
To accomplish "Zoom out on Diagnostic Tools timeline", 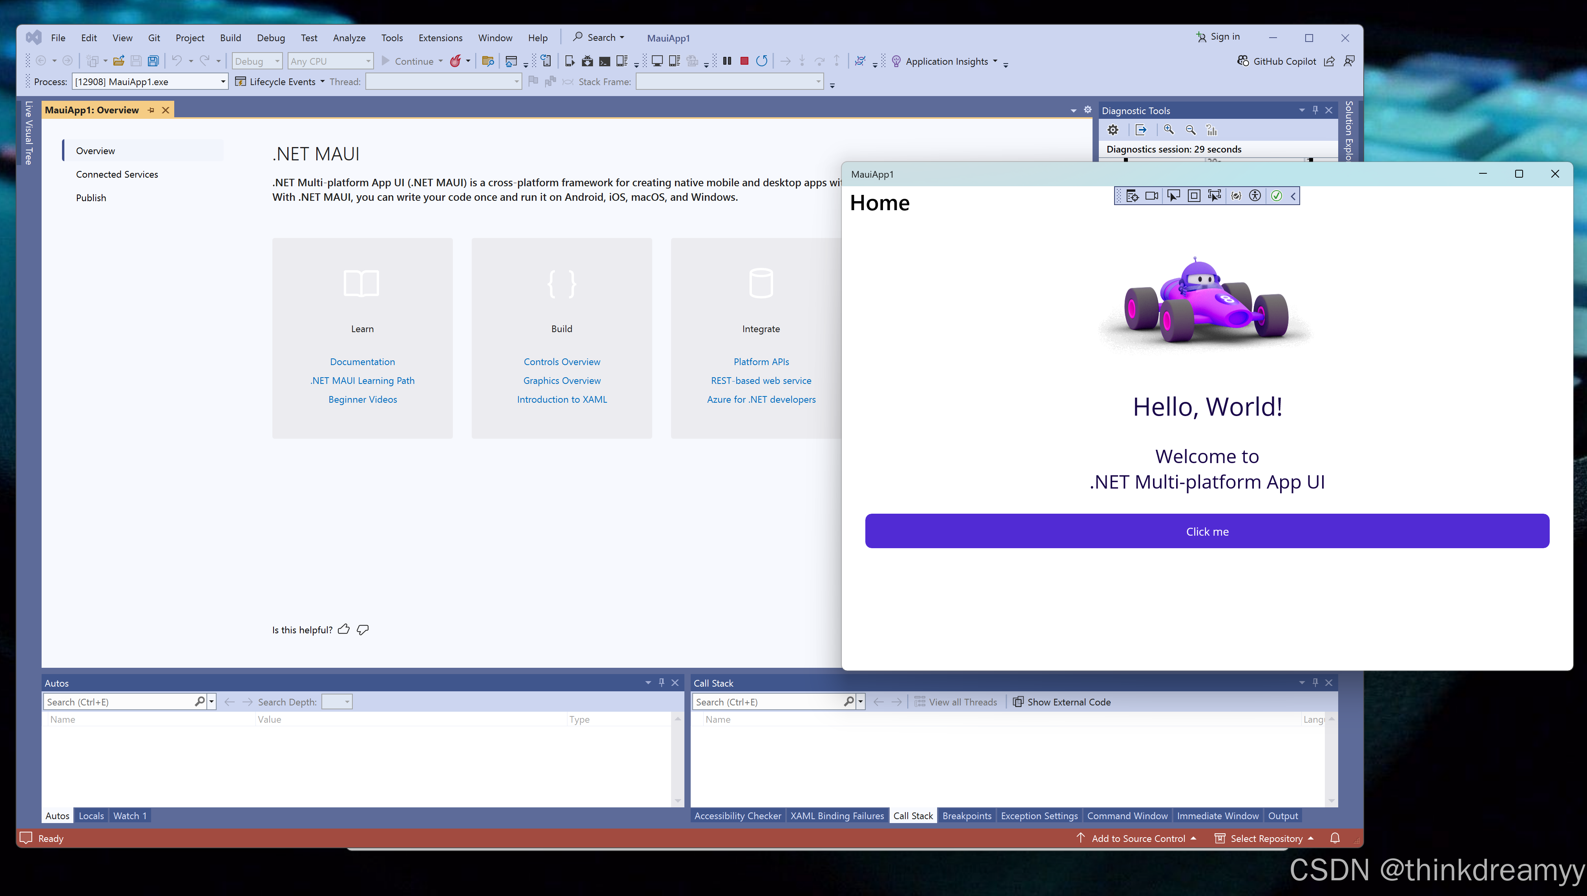I will (1190, 130).
